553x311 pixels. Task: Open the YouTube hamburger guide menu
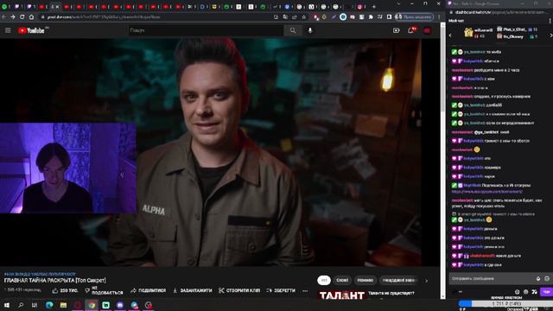tap(8, 30)
